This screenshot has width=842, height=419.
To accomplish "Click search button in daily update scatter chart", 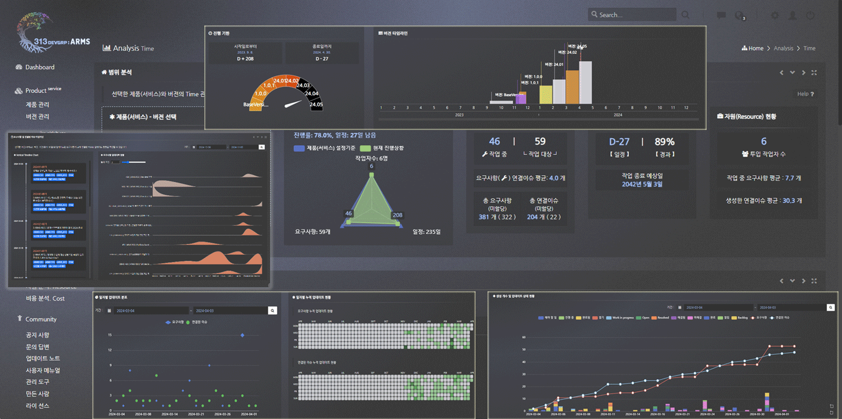I will (x=272, y=310).
